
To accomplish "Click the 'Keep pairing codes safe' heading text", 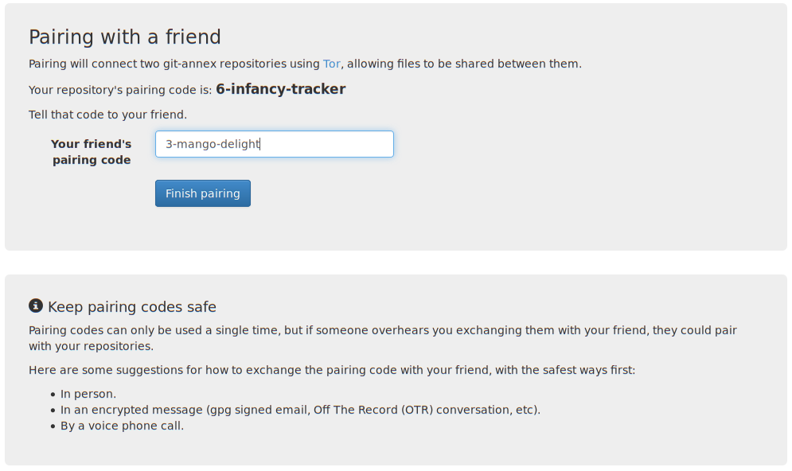I will click(x=132, y=307).
